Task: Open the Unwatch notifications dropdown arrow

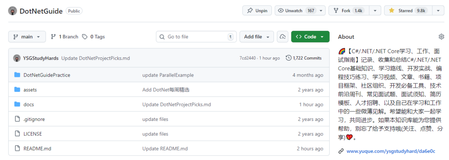Action: pos(321,10)
